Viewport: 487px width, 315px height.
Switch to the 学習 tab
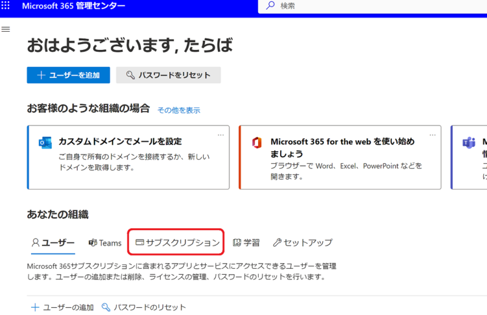click(246, 242)
